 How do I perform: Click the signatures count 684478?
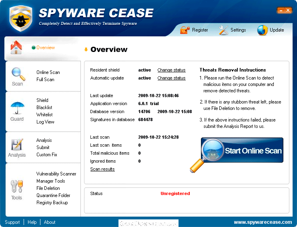tap(145, 119)
